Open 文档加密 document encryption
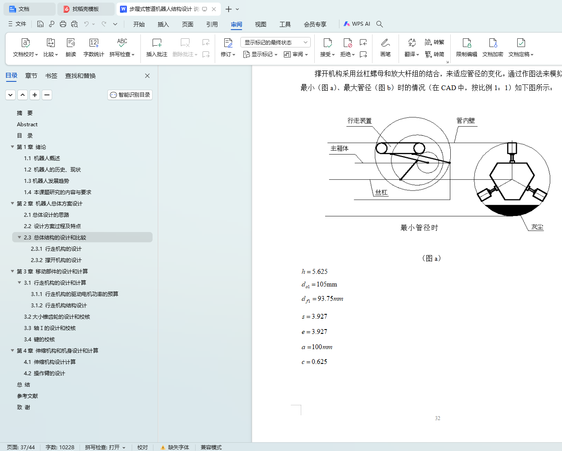This screenshot has height=451, width=562. pyautogui.click(x=493, y=47)
